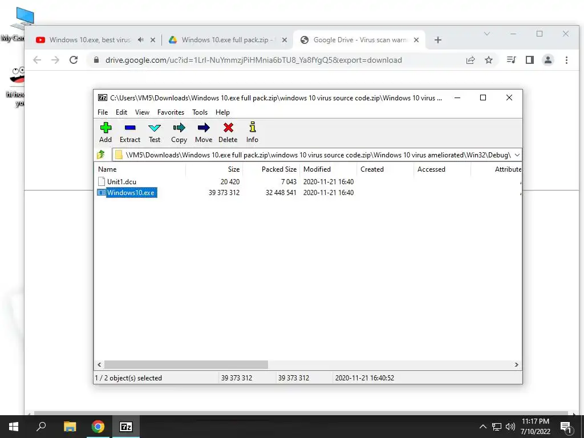
Task: Click the Unit1.dcu file icon
Action: click(x=101, y=181)
